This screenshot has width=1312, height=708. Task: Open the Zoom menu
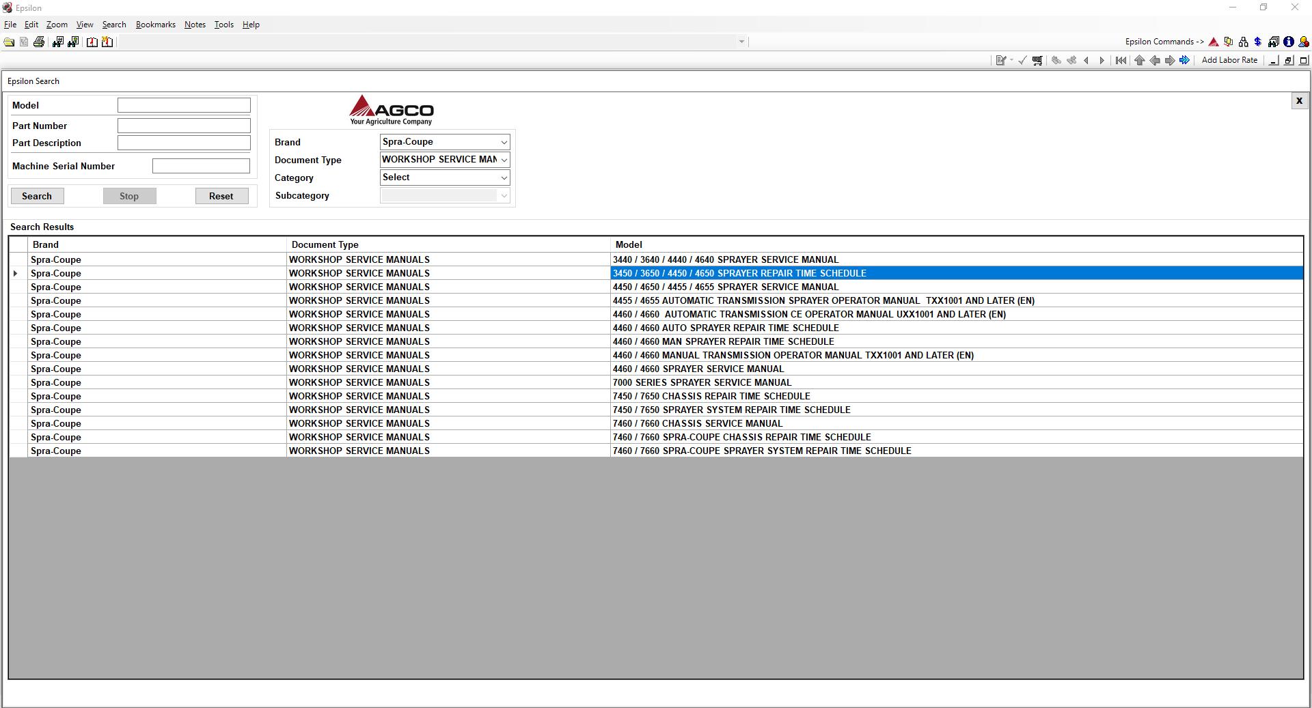(x=57, y=25)
